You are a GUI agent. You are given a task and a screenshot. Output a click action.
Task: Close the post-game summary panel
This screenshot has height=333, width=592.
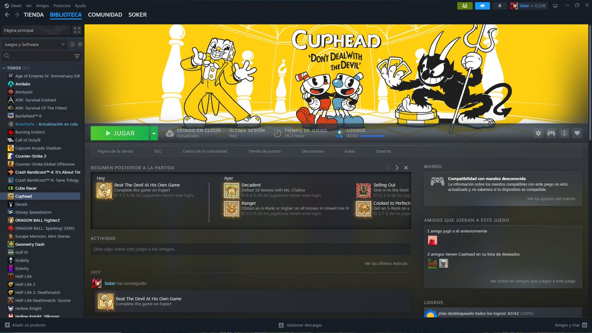coord(406,168)
